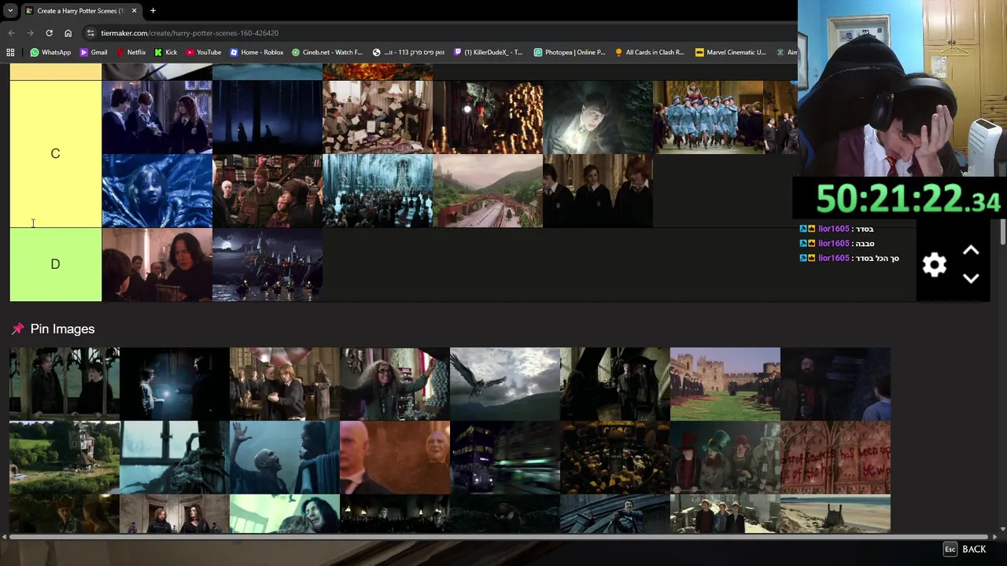This screenshot has height=566, width=1007.
Task: Open a new browser tab
Action: pos(153,10)
